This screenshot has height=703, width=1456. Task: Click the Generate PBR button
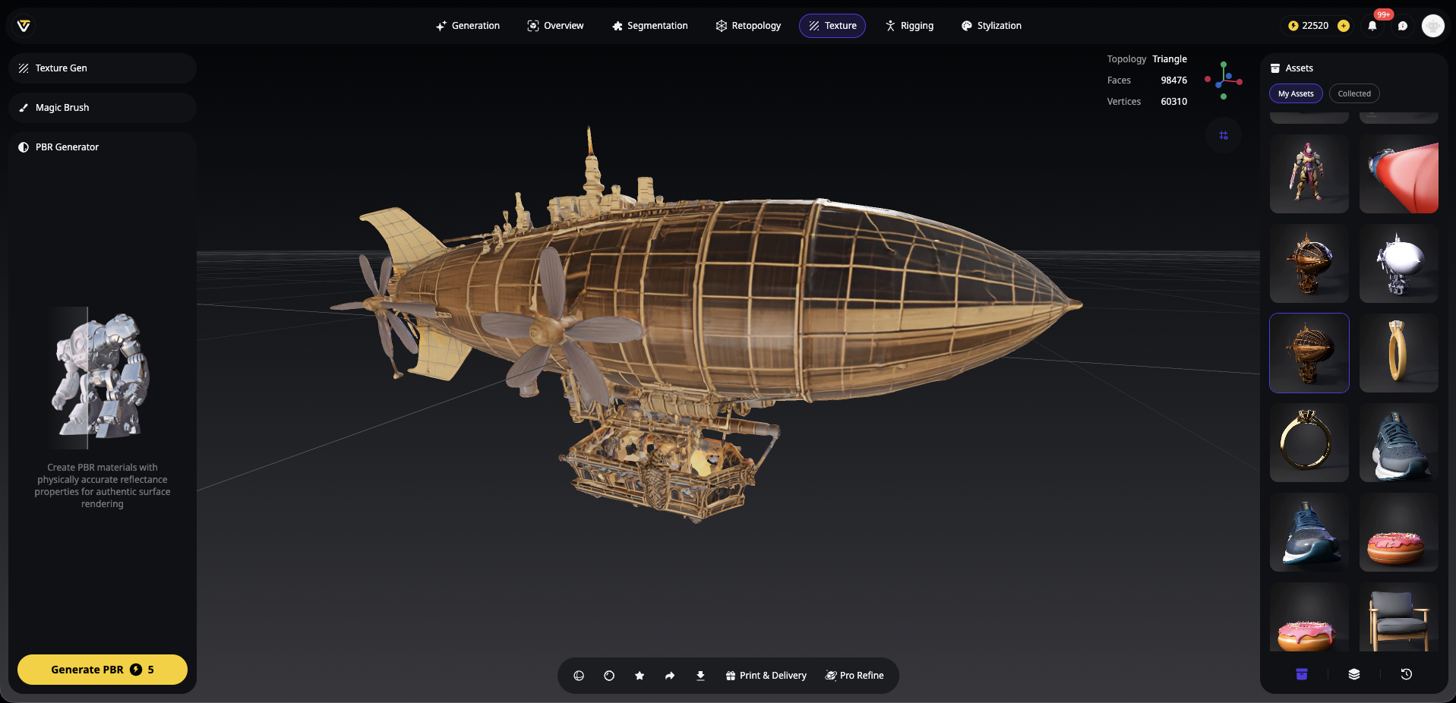pos(103,670)
